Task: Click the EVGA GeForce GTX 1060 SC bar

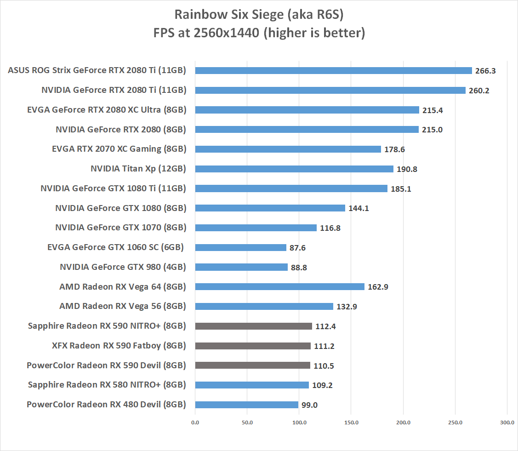Action: coord(240,247)
